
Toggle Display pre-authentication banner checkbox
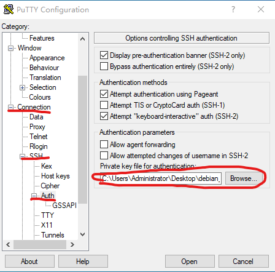pos(104,55)
